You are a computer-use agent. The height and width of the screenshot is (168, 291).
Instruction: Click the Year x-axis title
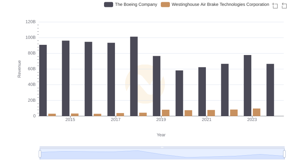point(161,135)
